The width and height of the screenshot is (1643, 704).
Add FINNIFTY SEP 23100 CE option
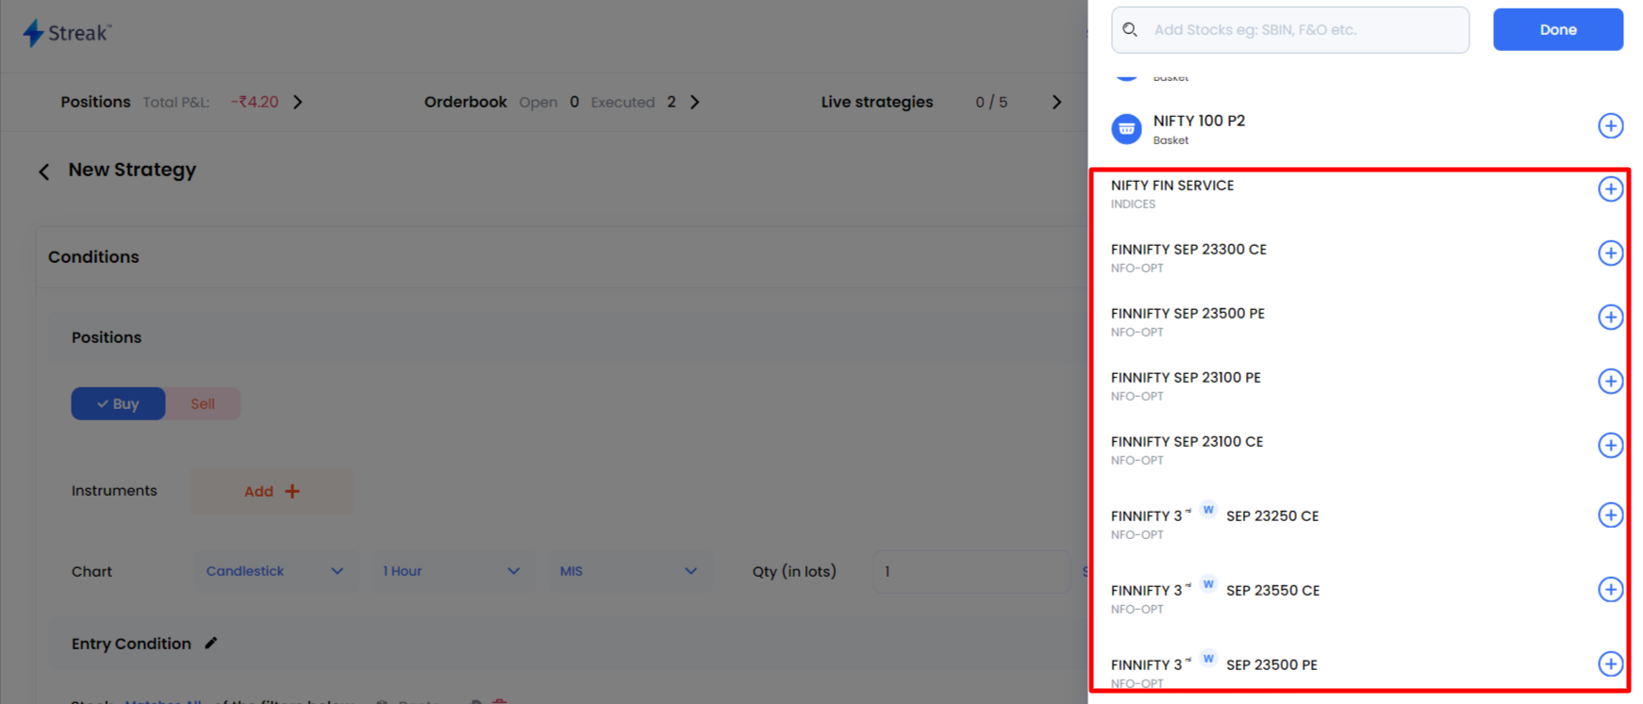point(1610,446)
